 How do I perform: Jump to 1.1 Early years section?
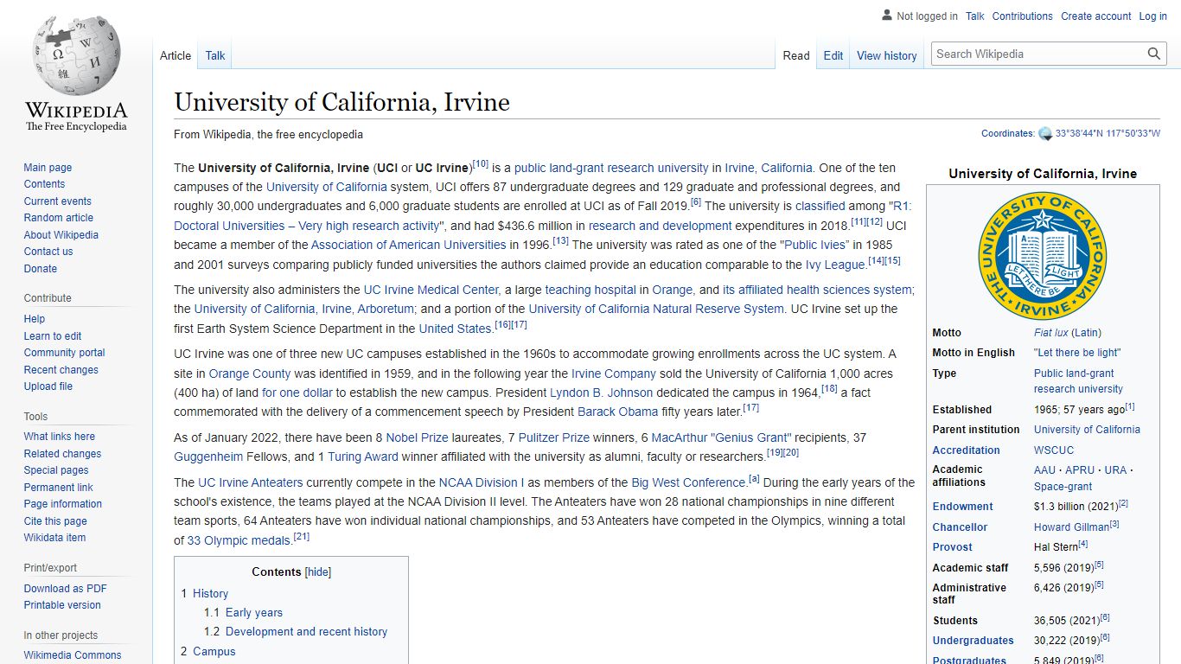click(x=254, y=612)
